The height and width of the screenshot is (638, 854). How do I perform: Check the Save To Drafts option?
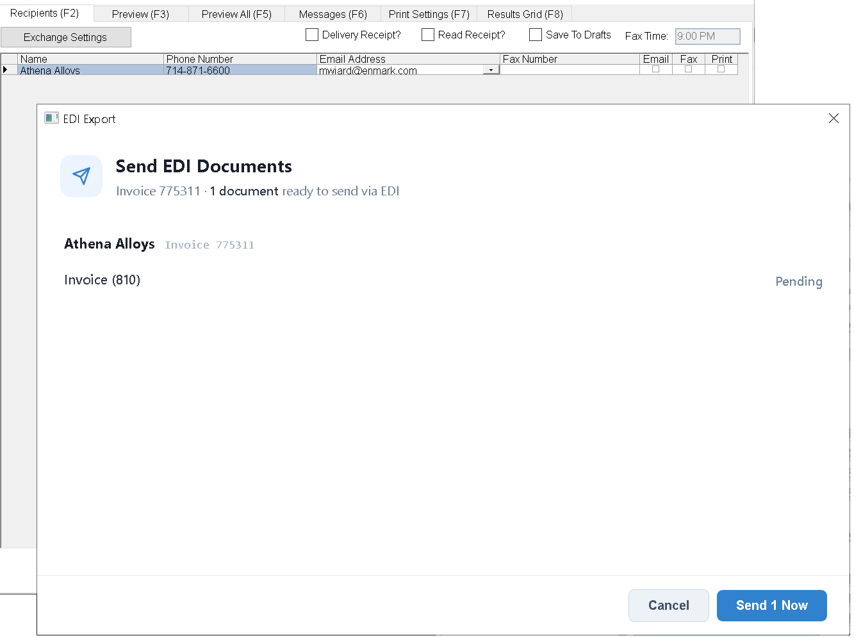(536, 35)
